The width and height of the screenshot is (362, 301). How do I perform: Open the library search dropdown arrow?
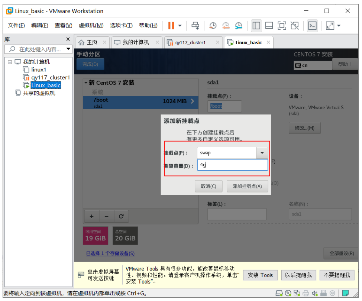(x=68, y=49)
